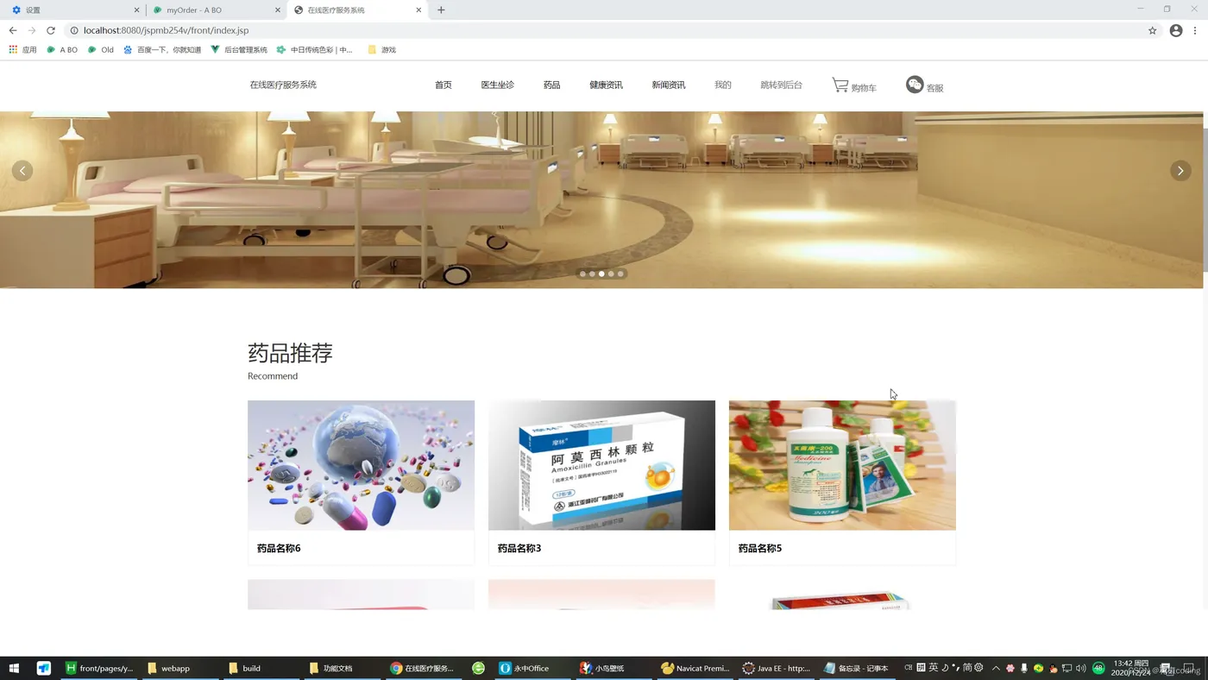Open the shopping cart (购物车) icon
1208x680 pixels.
click(x=840, y=85)
